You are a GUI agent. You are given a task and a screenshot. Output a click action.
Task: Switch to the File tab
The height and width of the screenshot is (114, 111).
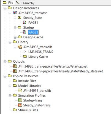(8, 3)
